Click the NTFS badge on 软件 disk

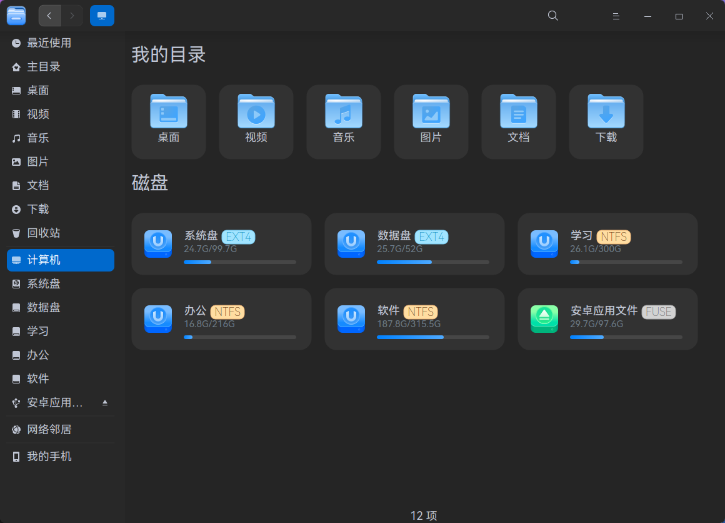pos(421,312)
